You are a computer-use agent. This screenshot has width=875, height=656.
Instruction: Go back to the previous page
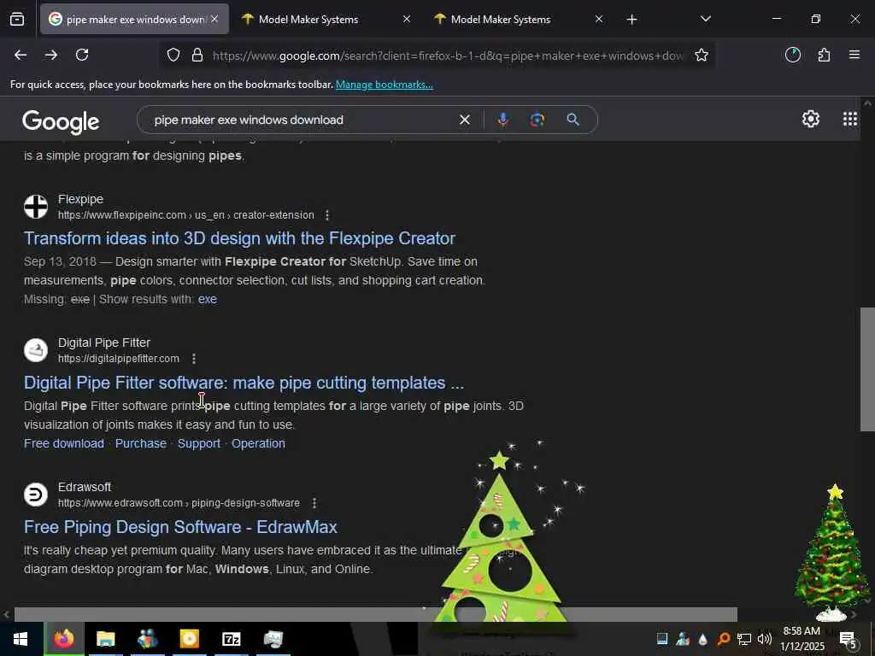(x=21, y=55)
